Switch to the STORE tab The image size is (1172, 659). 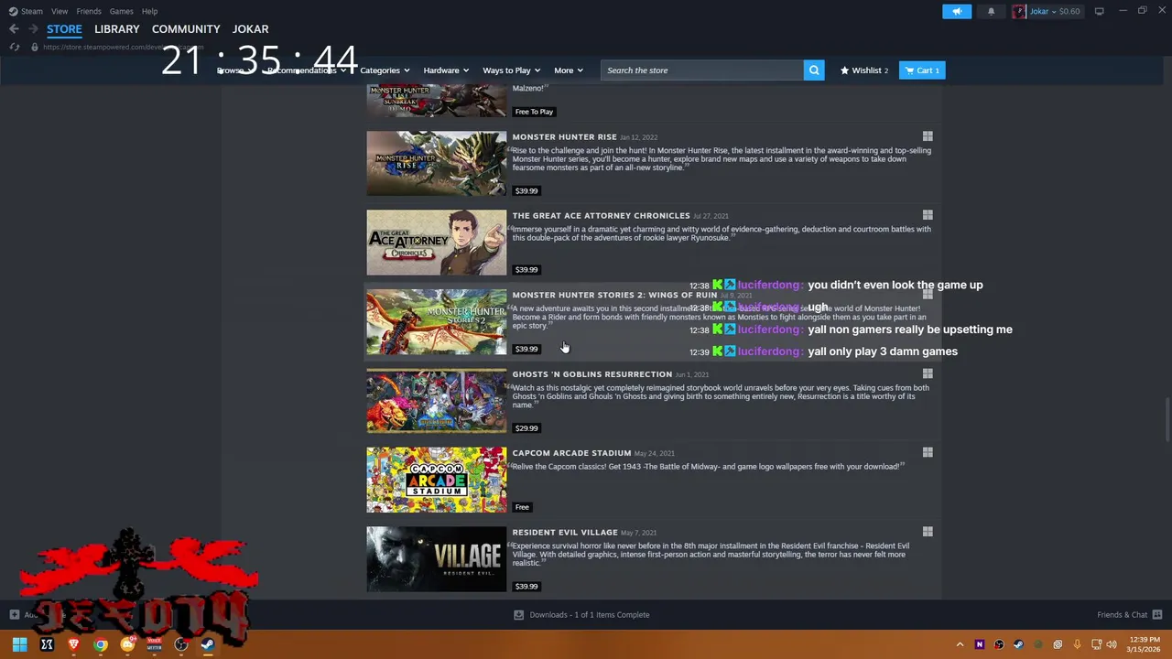point(64,29)
